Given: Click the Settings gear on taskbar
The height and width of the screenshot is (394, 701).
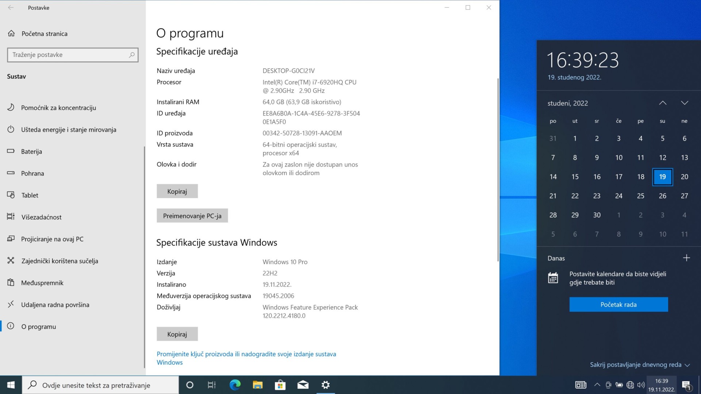Looking at the screenshot, I should coord(325,385).
